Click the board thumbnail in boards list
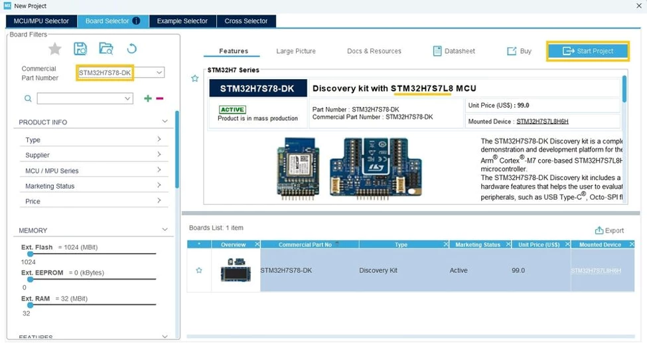 pos(236,270)
